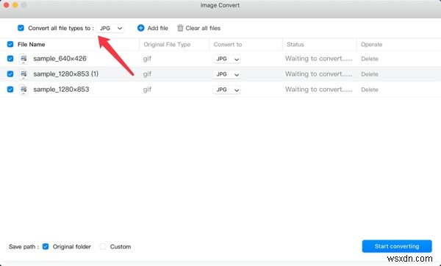Viewport: 441px width, 266px height.
Task: Select the sample_640×426 file name
Action: 60,59
